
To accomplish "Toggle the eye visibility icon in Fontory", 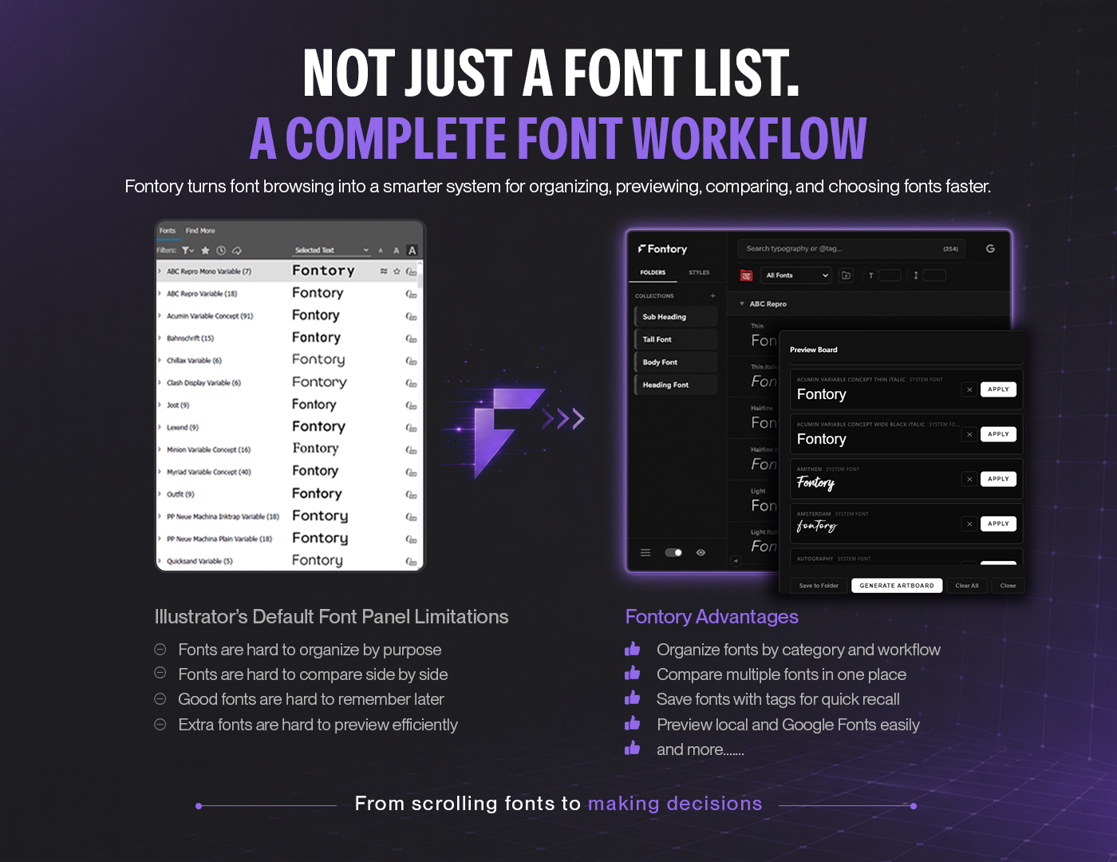I will [701, 552].
